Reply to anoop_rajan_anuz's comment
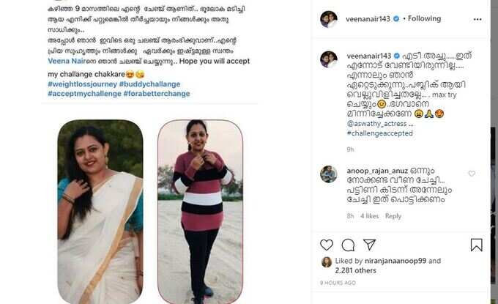This screenshot has width=498, height=304. coord(393,216)
